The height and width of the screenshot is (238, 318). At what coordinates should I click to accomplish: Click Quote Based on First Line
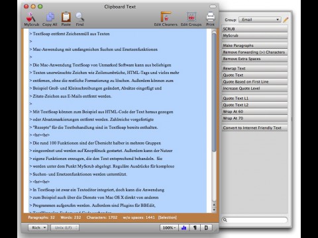(x=254, y=81)
